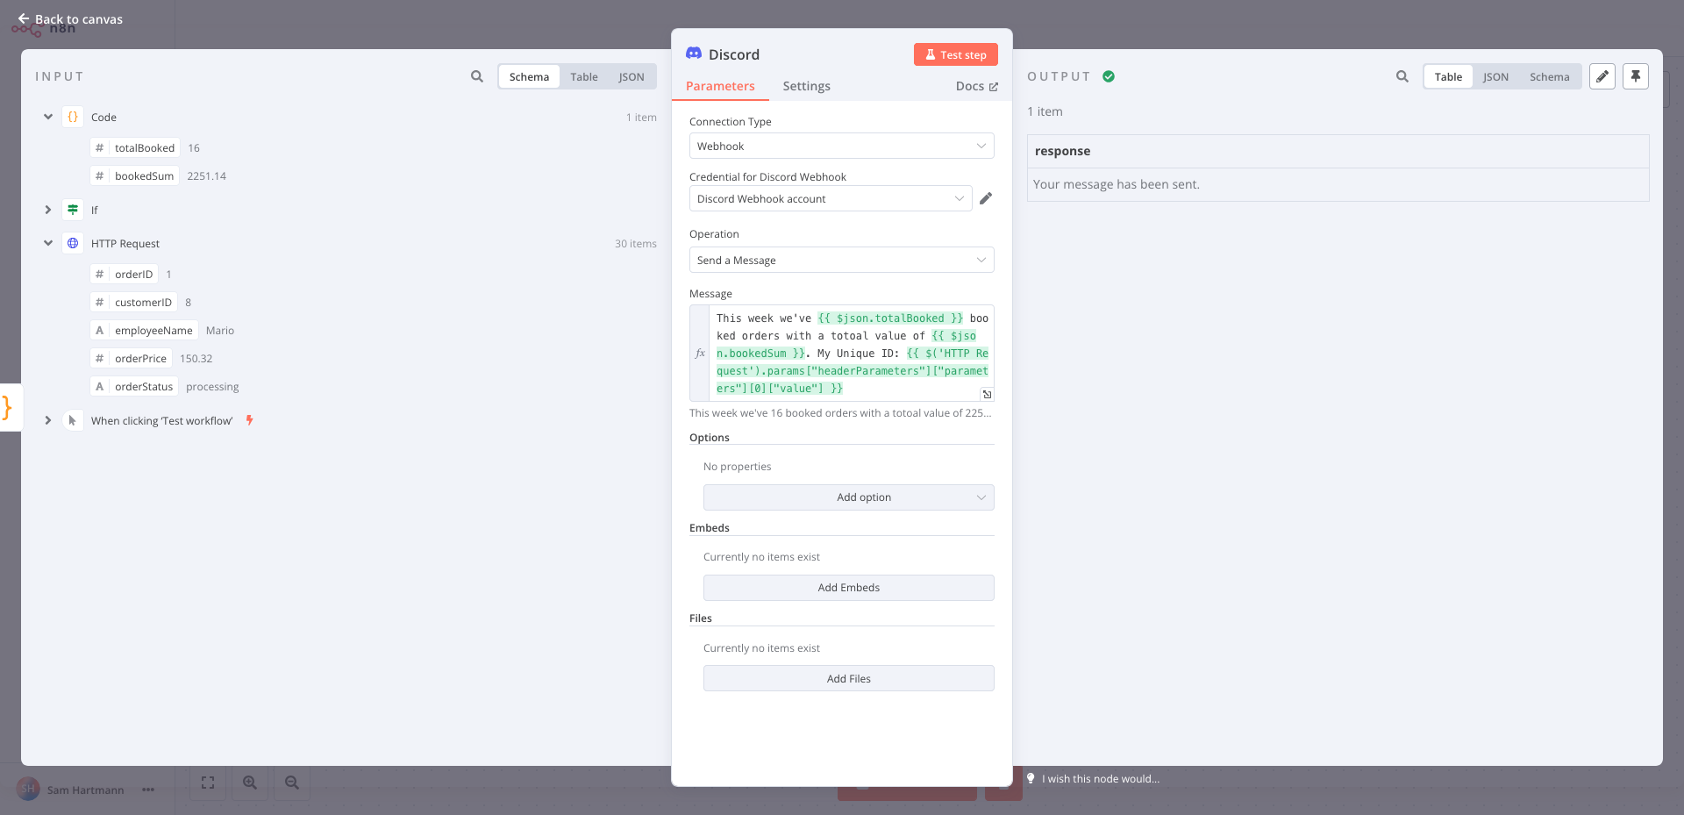Expand the If node in input
The image size is (1684, 815).
(48, 210)
